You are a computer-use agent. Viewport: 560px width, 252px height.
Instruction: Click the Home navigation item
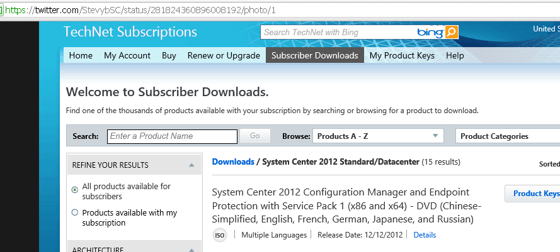click(81, 55)
